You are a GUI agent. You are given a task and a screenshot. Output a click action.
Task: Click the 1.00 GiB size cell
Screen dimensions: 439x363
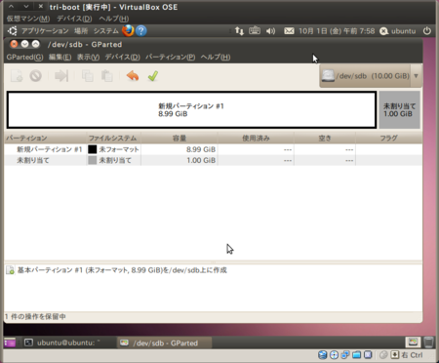(201, 160)
